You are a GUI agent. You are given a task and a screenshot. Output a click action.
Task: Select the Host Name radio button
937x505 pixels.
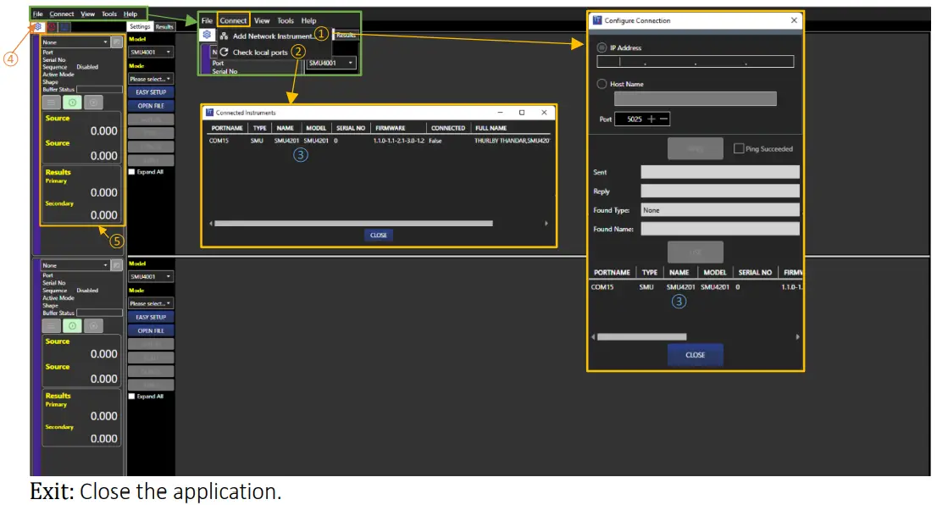tap(602, 84)
